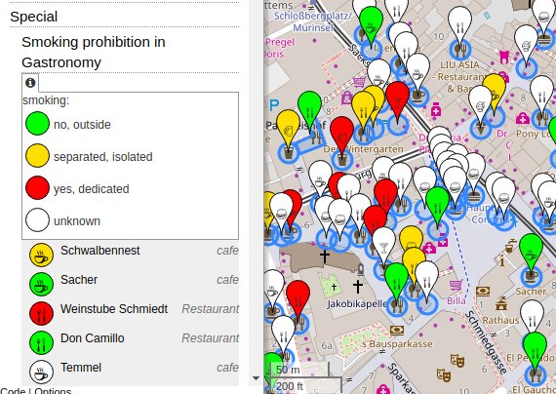Click the 50 m map scale bar
556x394 pixels.
pyautogui.click(x=300, y=371)
